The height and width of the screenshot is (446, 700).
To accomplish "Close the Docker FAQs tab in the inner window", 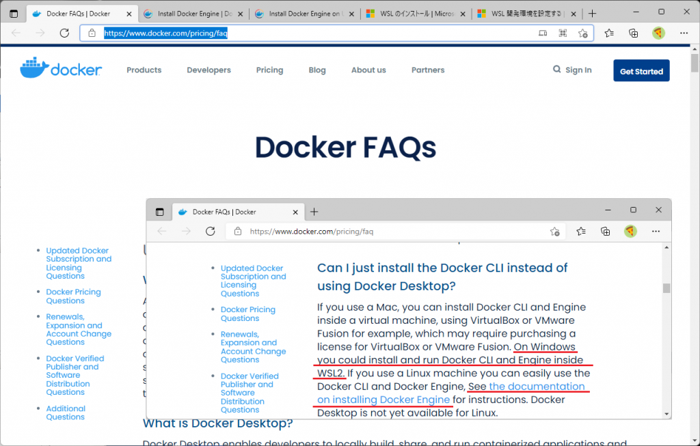I will [x=295, y=212].
